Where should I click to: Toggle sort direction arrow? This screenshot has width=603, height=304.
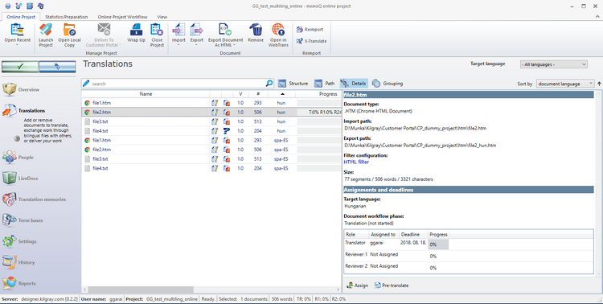click(599, 84)
